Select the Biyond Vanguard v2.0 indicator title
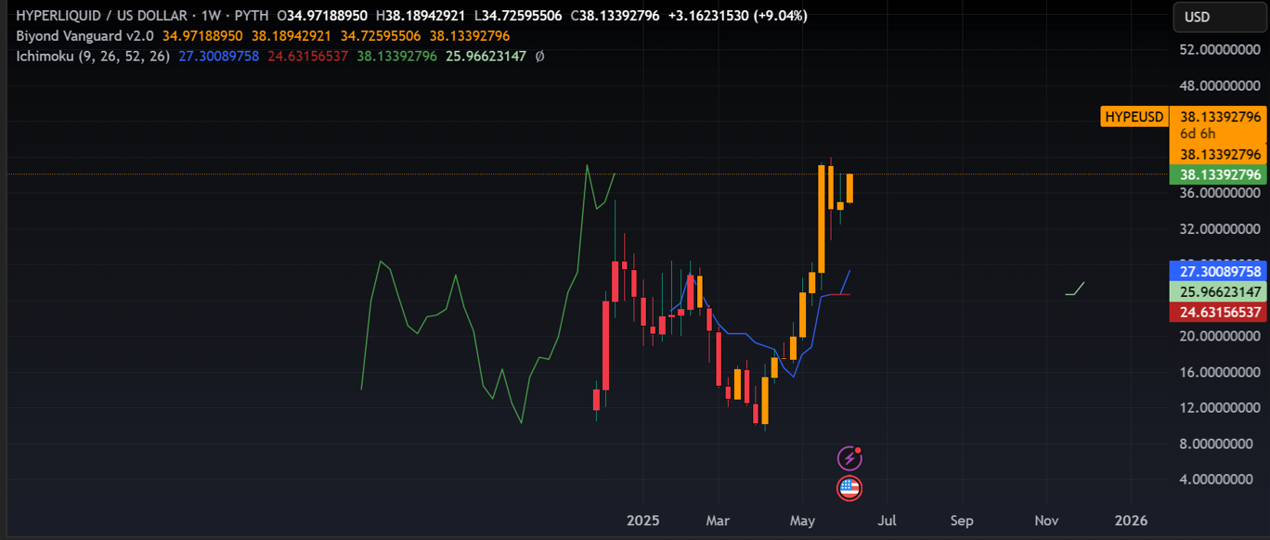 [x=85, y=36]
